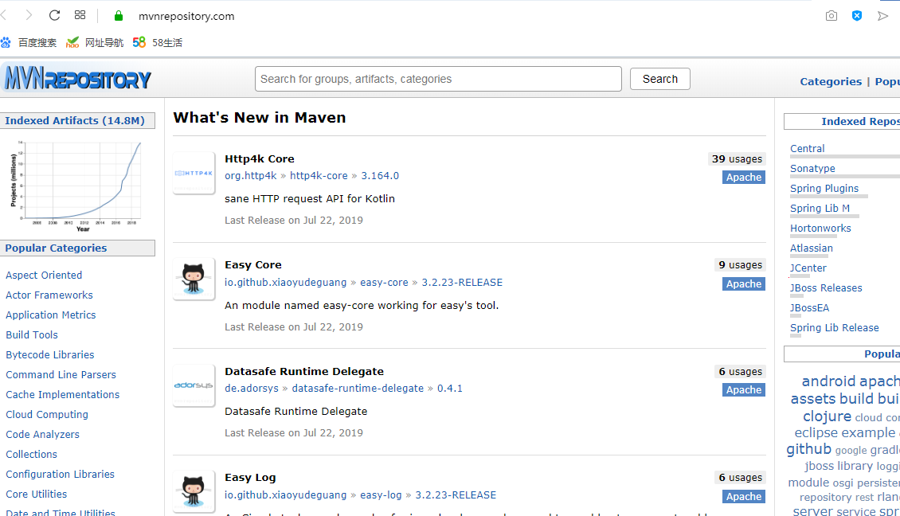Click the MVNRepository logo
This screenshot has width=900, height=516.
pos(77,78)
